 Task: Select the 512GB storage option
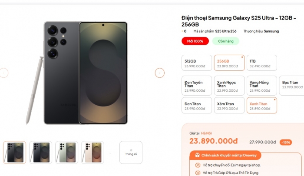tap(196, 63)
